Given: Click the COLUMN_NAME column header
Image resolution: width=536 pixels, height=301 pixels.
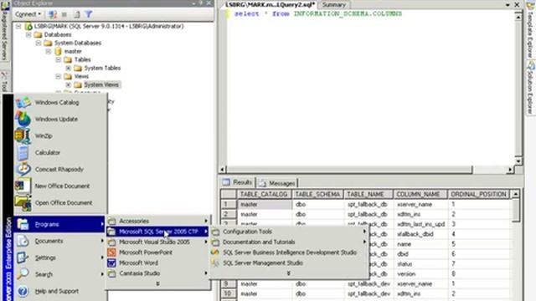Looking at the screenshot, I should 420,194.
